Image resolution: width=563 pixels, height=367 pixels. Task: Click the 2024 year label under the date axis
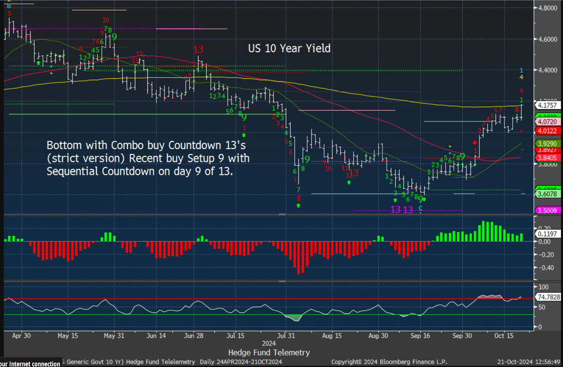point(269,343)
